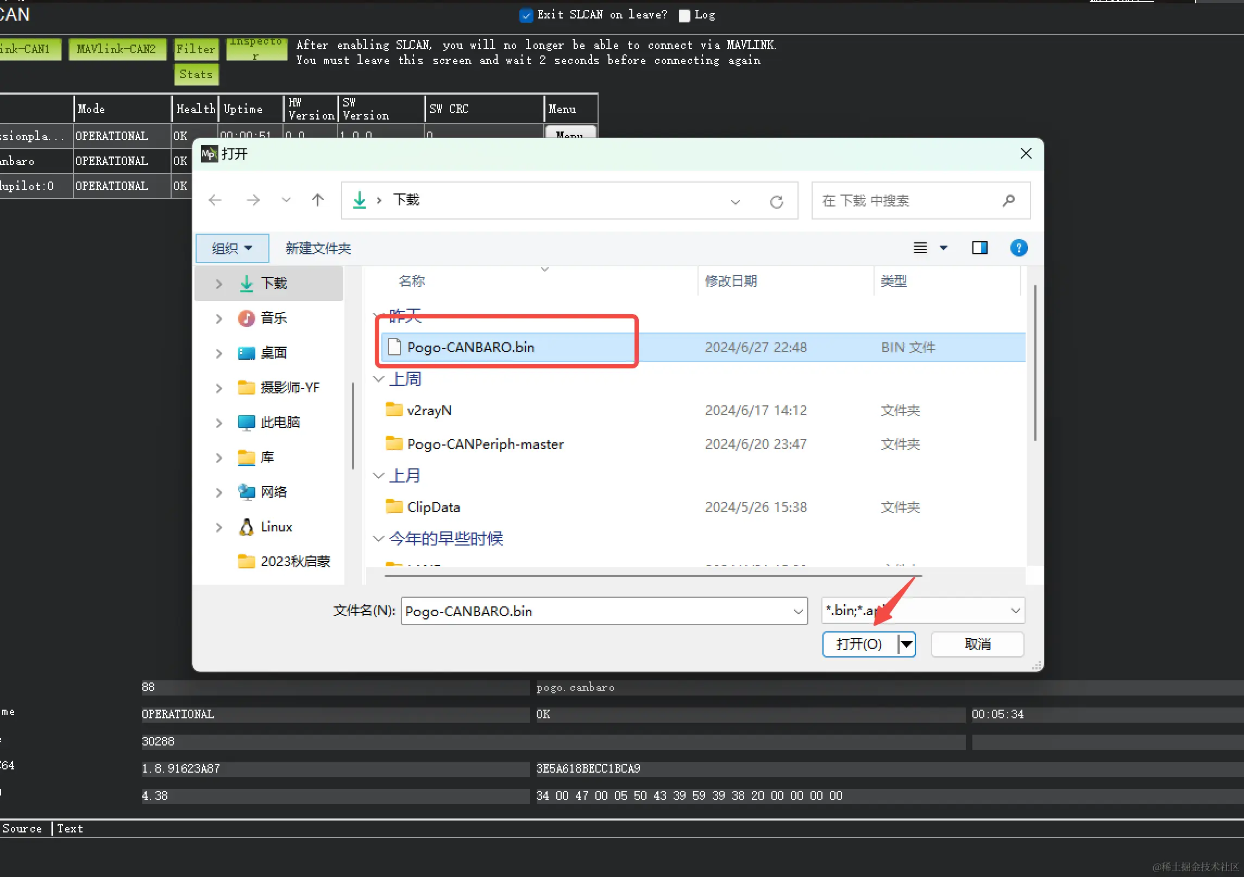Click the file list vertical scrollbar
Viewport: 1244px width, 877px height.
(x=1035, y=362)
